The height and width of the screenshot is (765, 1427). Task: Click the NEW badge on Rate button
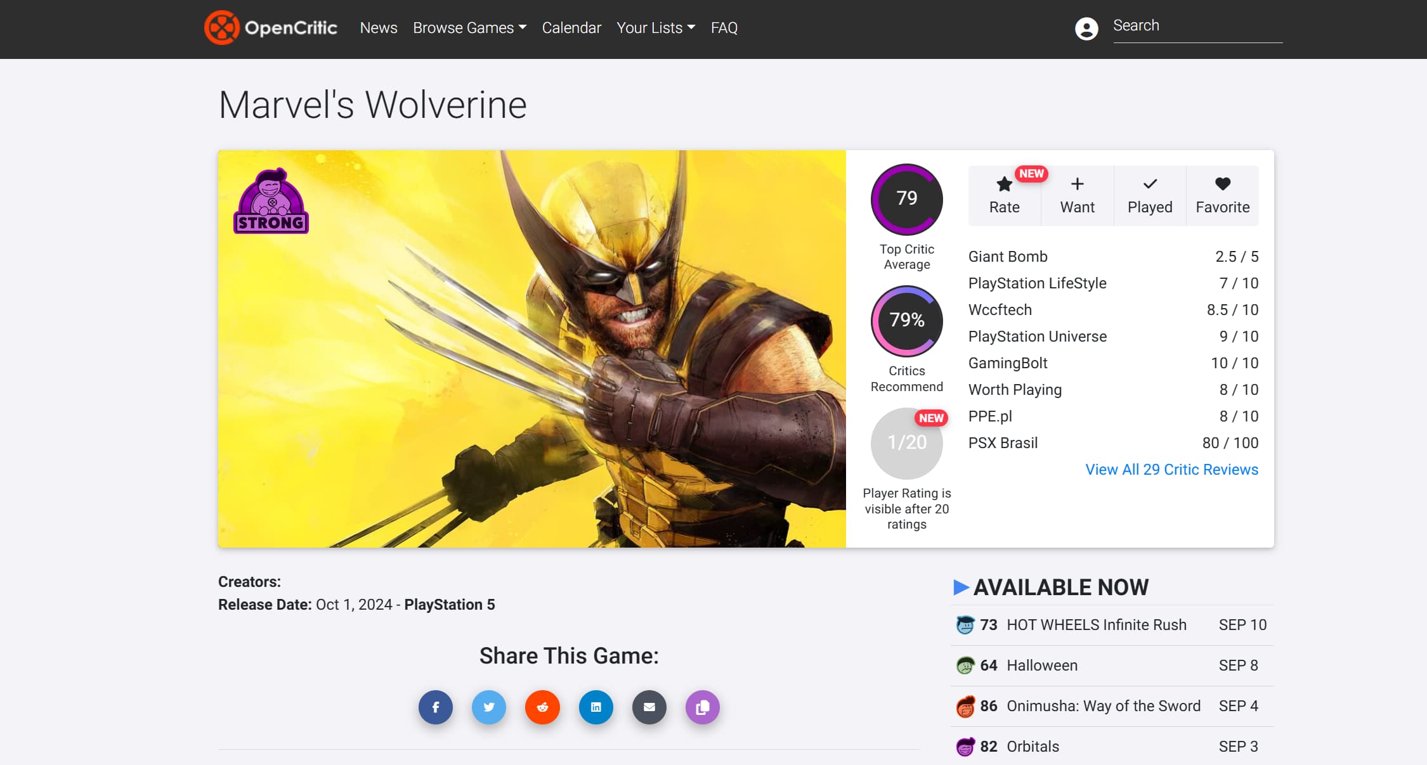point(1031,174)
